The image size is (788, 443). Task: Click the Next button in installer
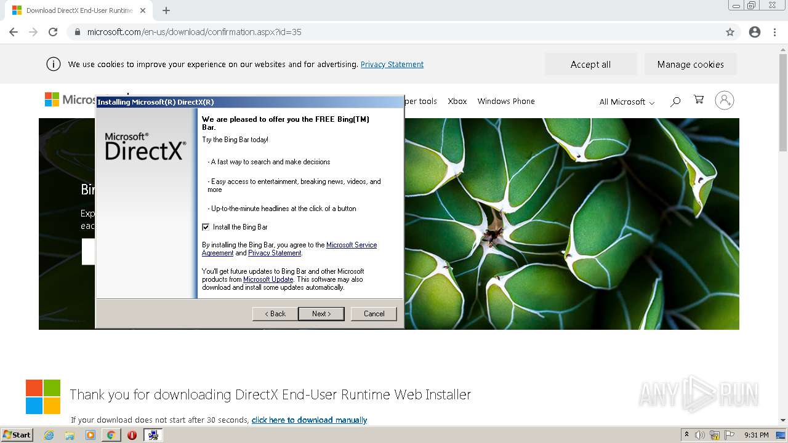click(321, 314)
